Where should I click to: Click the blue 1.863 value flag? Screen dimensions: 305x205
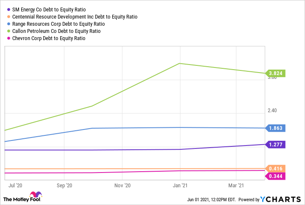click(x=275, y=128)
